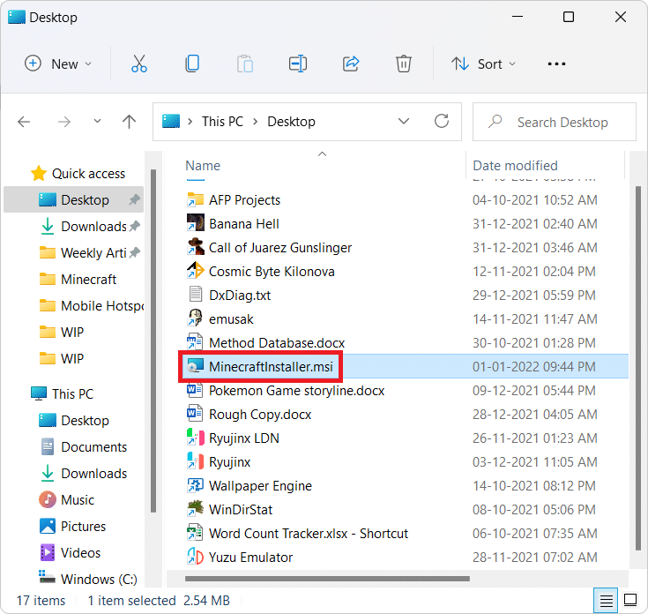Open the Sort options dropdown
Viewport: 648px width, 614px height.
pyautogui.click(x=483, y=64)
